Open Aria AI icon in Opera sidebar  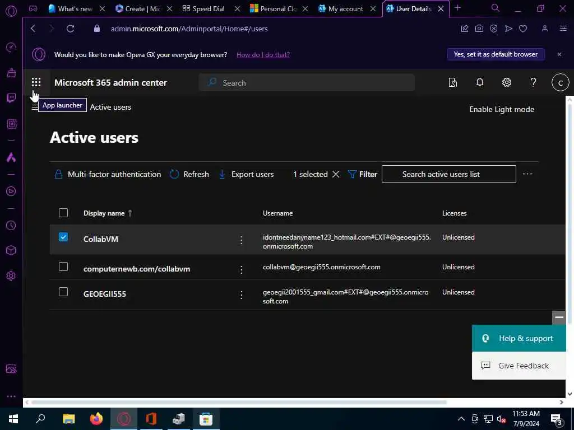(x=11, y=157)
